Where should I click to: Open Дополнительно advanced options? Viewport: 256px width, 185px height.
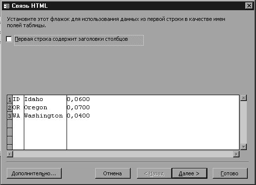tap(34, 173)
